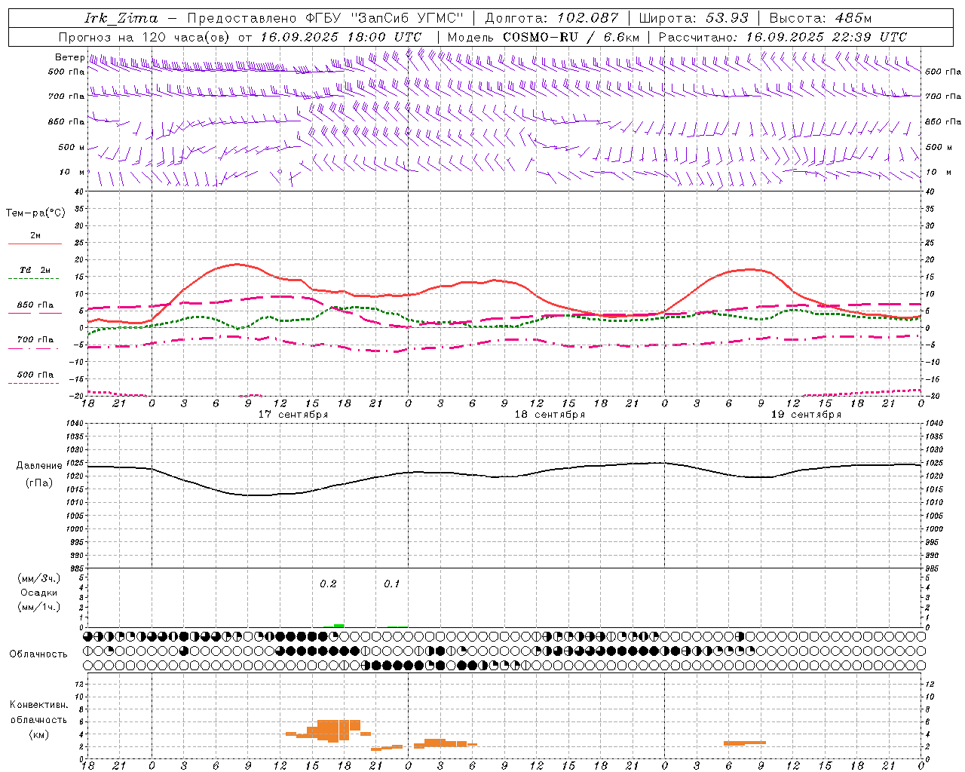This screenshot has width=965, height=772.
Task: Click the 'Облачность' cloud cover label
Action: tap(38, 654)
